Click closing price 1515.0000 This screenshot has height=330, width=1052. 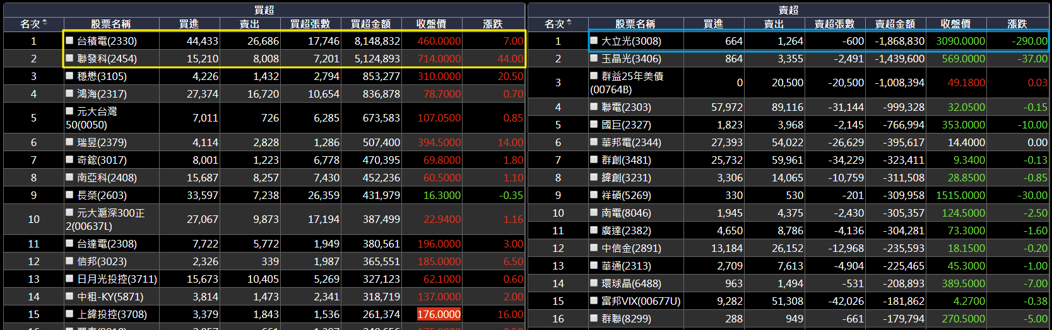(960, 195)
